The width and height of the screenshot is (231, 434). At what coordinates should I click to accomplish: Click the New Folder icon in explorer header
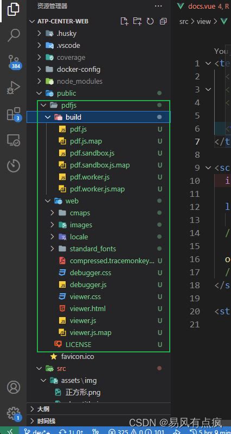tap(137, 21)
